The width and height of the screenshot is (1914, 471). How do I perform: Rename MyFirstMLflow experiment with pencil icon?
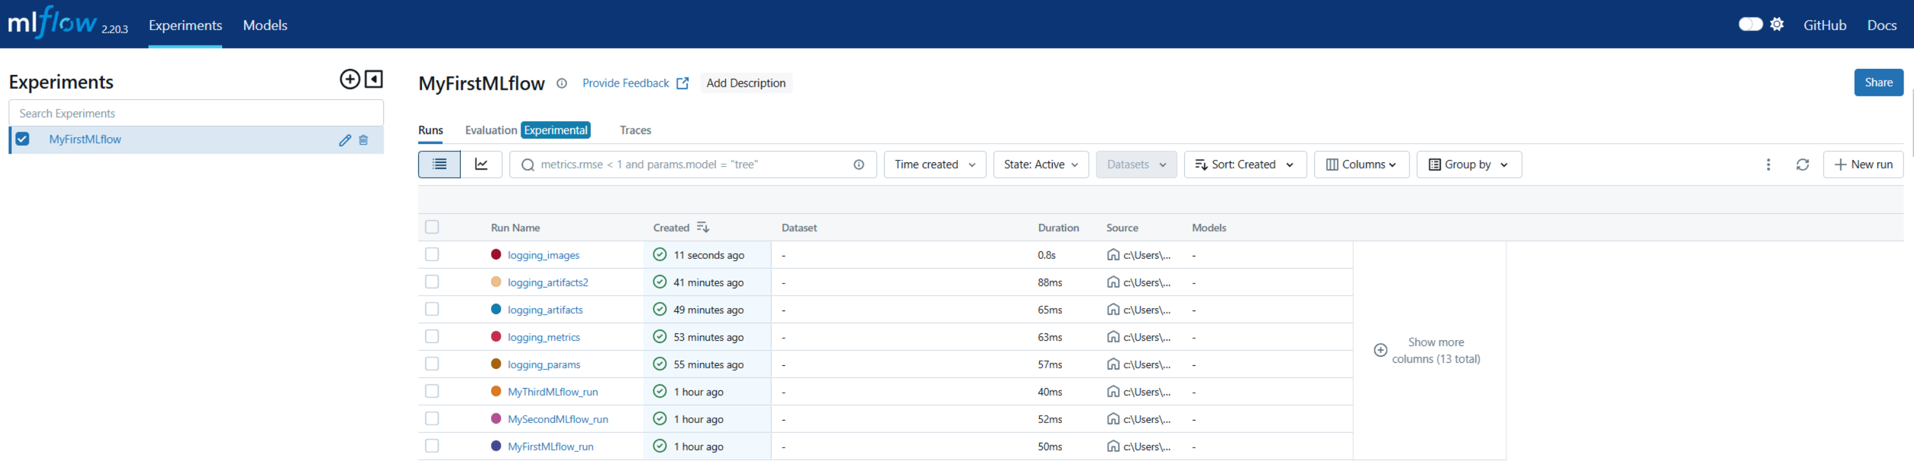(345, 140)
